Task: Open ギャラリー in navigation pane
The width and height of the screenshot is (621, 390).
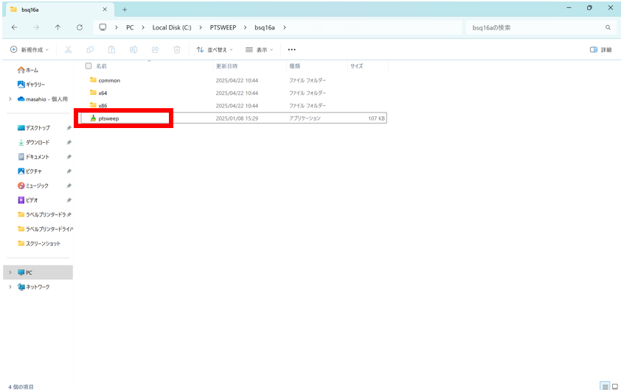Action: 31,84
